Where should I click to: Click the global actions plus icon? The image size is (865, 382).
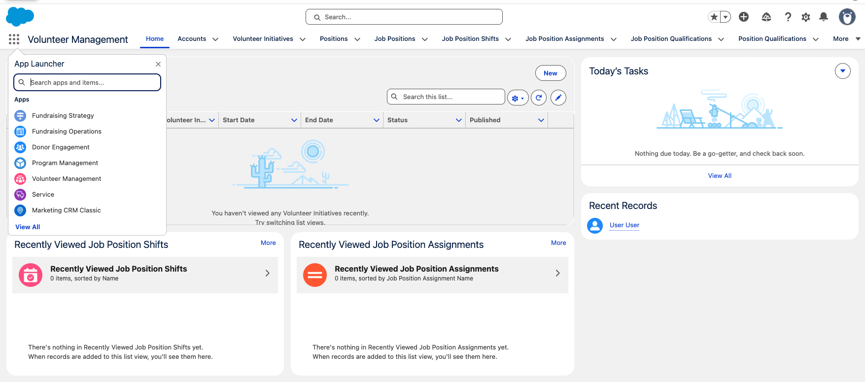point(743,17)
